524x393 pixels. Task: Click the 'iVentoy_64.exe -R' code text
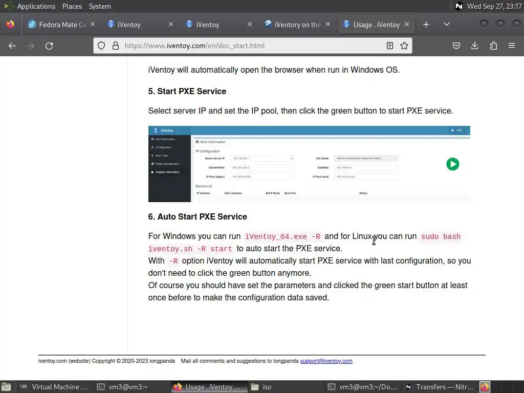click(282, 236)
